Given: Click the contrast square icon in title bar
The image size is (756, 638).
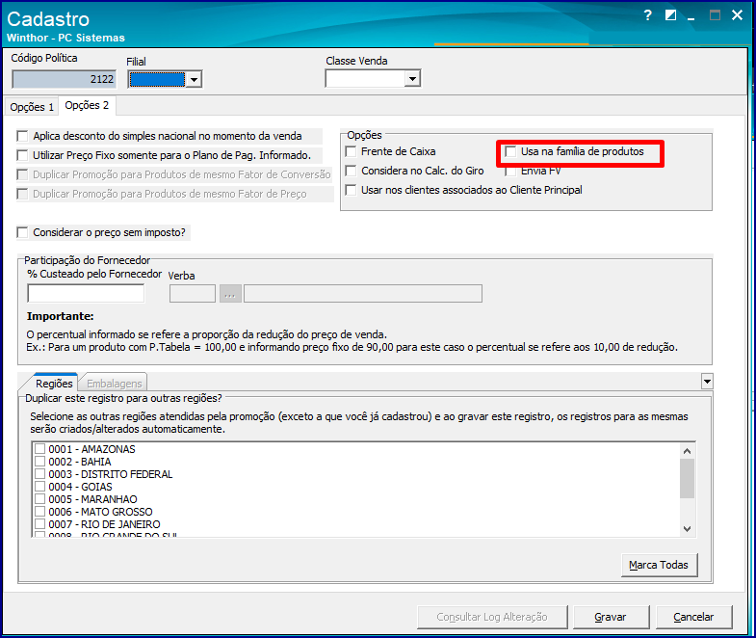Looking at the screenshot, I should [670, 15].
